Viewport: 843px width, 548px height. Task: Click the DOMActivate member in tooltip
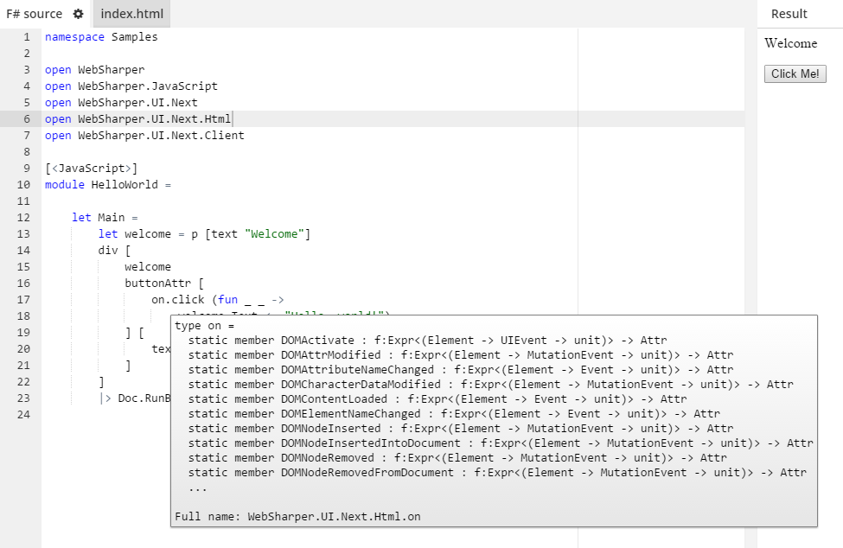[427, 340]
